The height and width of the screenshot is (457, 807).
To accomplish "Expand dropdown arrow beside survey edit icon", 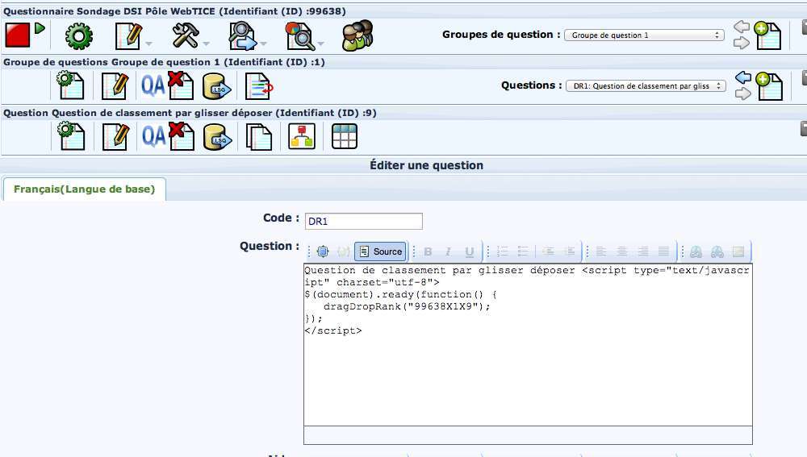I will [148, 44].
